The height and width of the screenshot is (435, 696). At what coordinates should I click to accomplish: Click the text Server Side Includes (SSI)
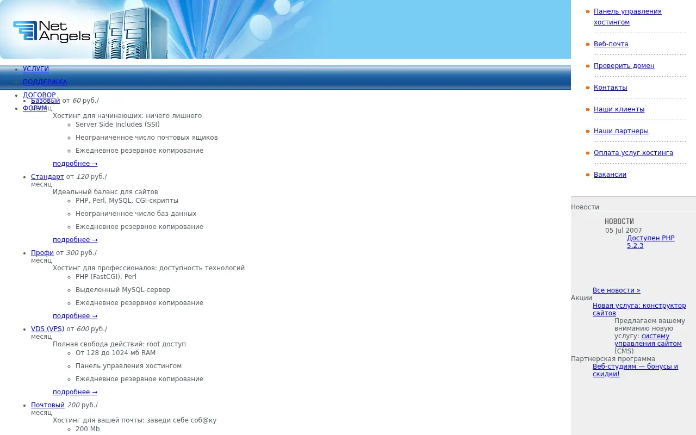(x=117, y=125)
